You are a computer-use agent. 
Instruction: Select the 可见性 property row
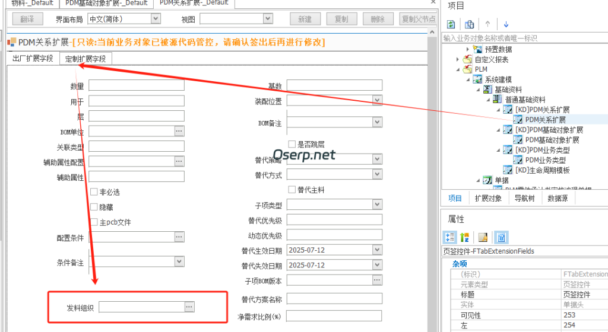tap(530, 315)
